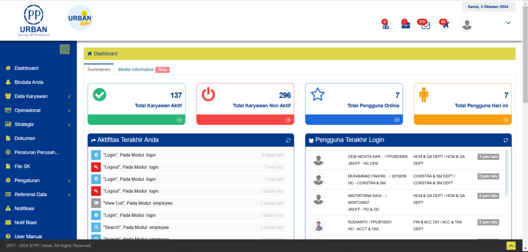Screen dimensions: 528x252
Task: Refresh the Pengguna Terakhir Login panel
Action: click(506, 140)
